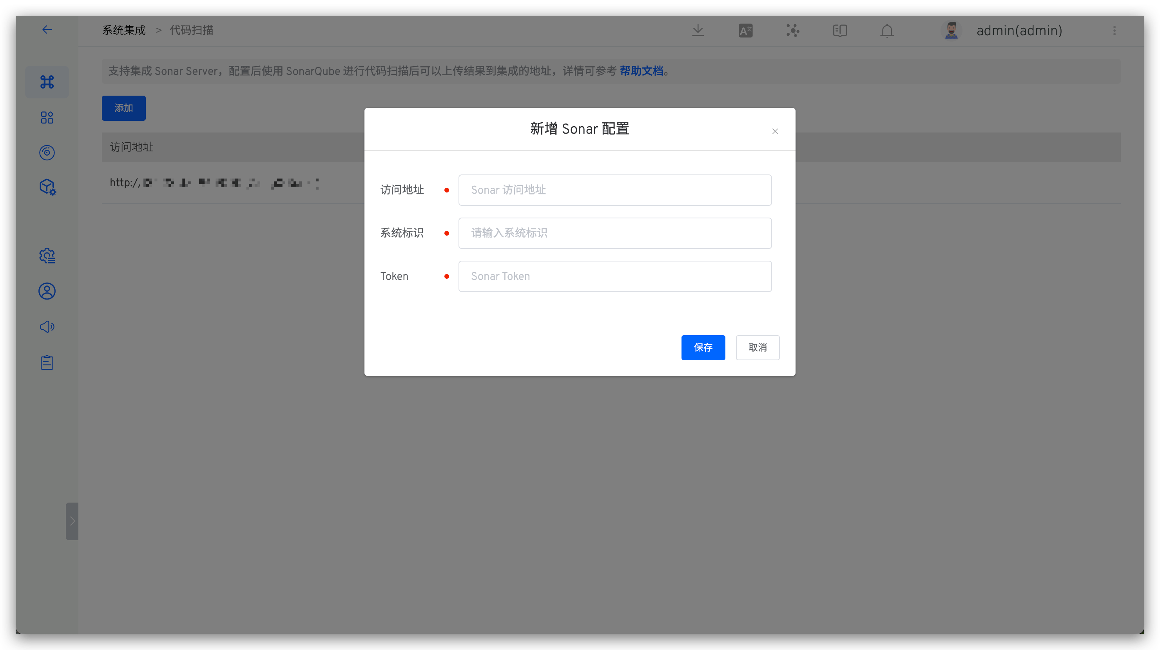This screenshot has width=1160, height=650.
Task: Focus the Sonar 访问地址 input field
Action: (614, 190)
